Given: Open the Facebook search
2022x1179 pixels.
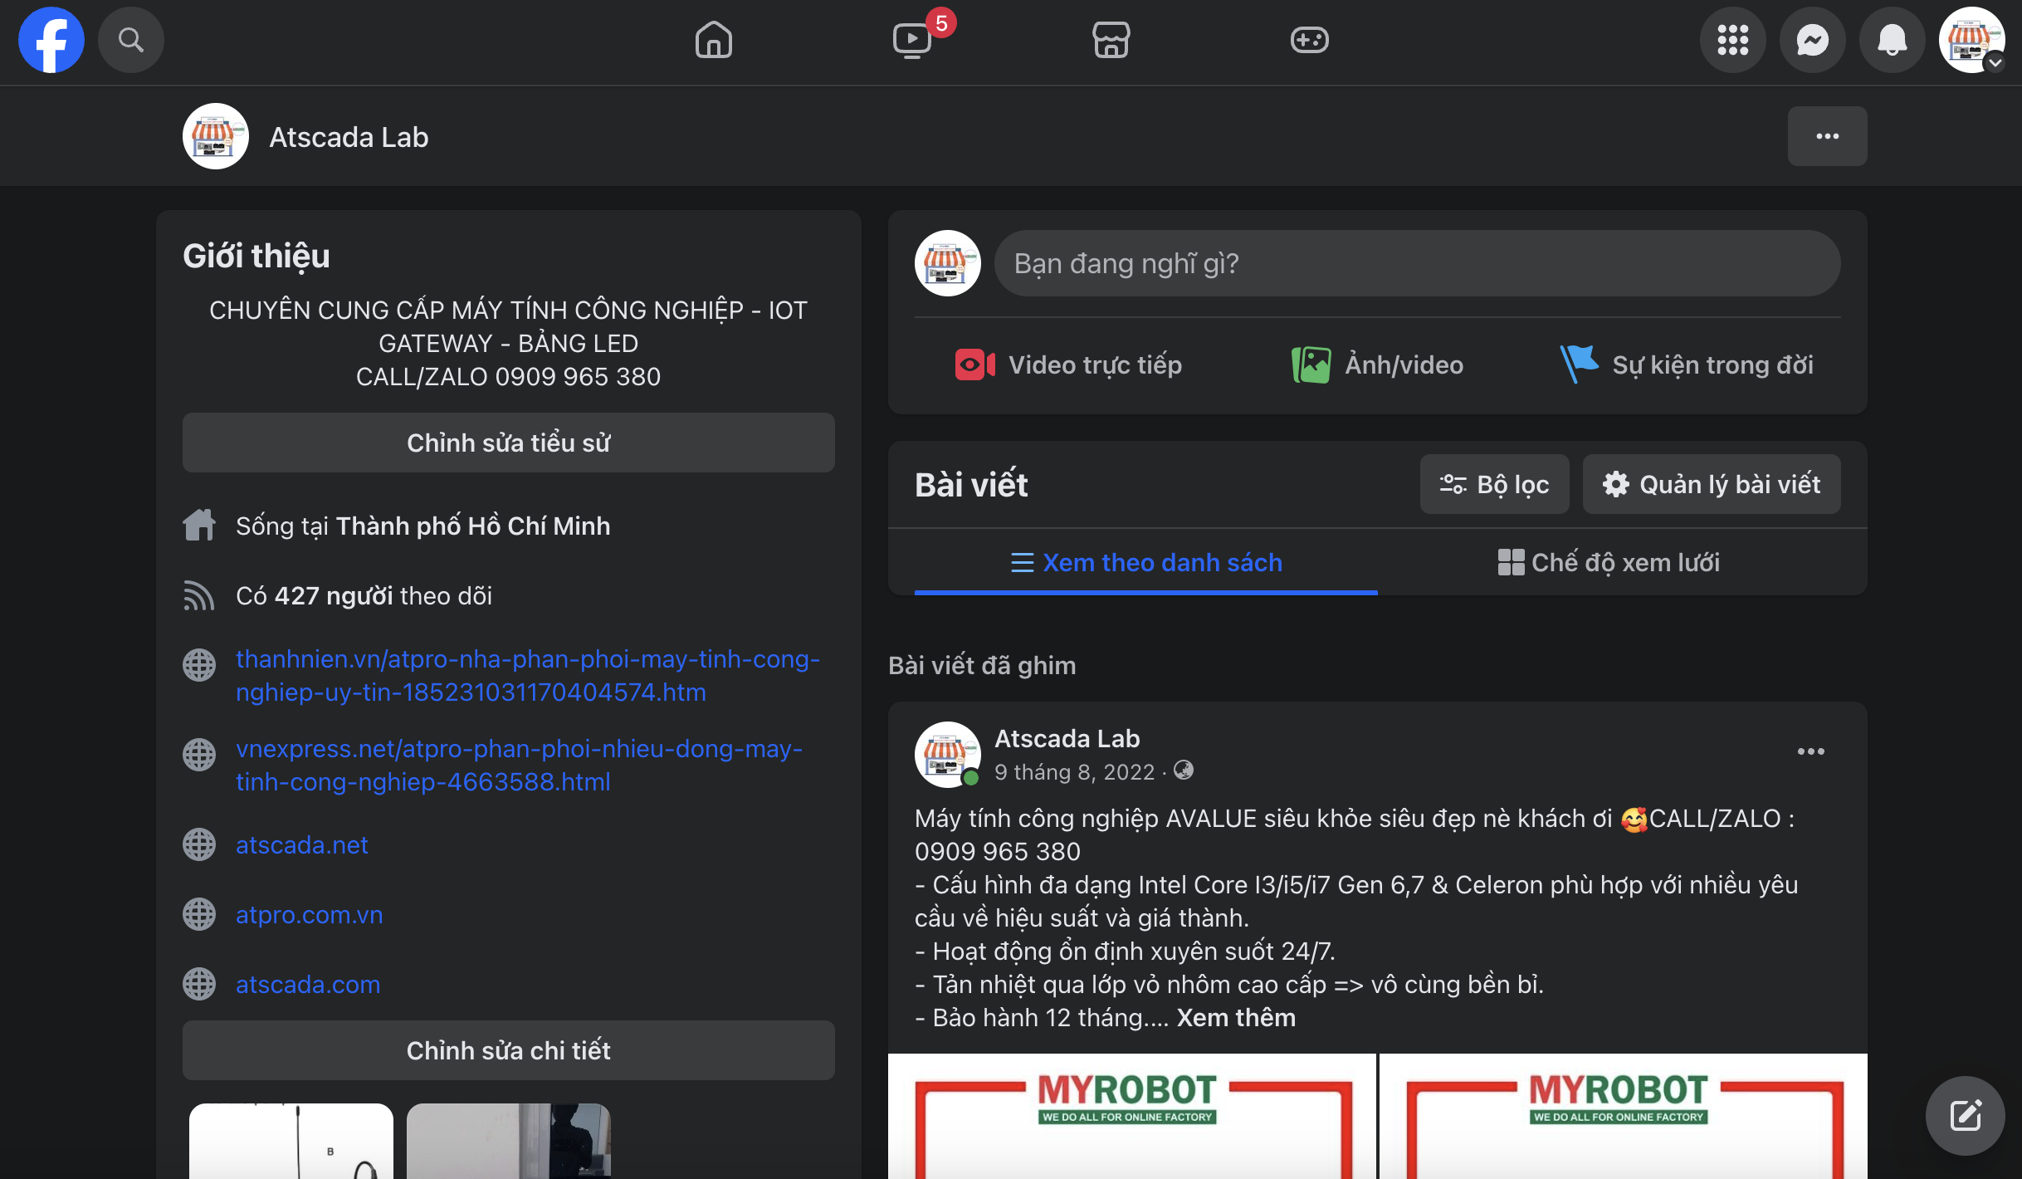Looking at the screenshot, I should point(130,40).
